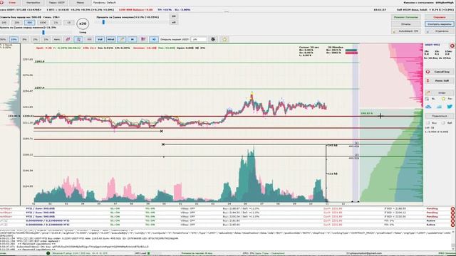
Task: Open the Настройки tab
Action: [x=33, y=3]
